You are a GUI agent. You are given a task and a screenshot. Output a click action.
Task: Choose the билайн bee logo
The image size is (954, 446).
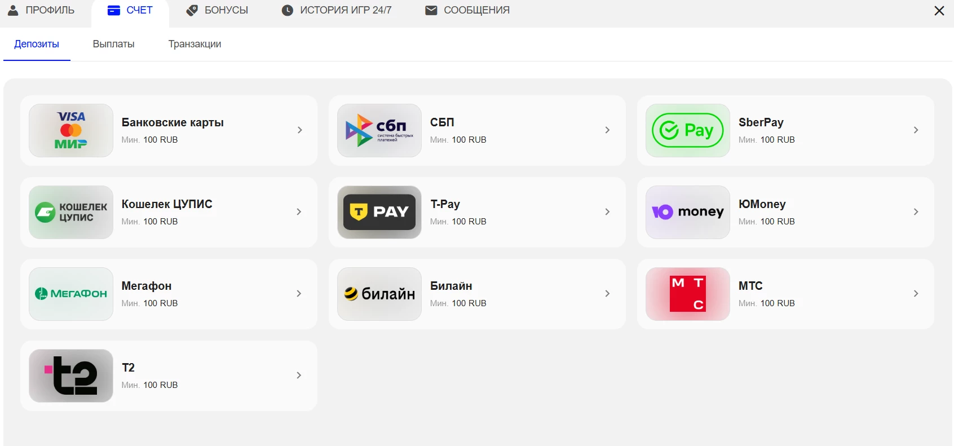379,294
